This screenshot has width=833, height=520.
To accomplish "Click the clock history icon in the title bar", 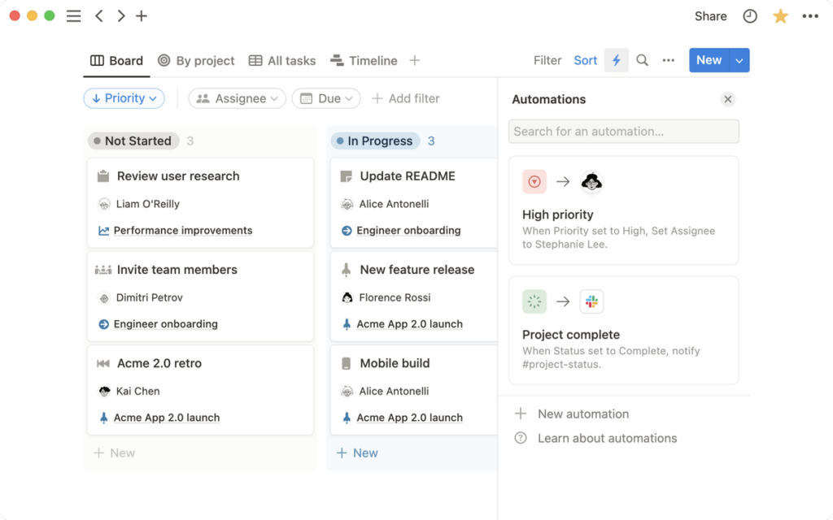I will click(x=749, y=15).
